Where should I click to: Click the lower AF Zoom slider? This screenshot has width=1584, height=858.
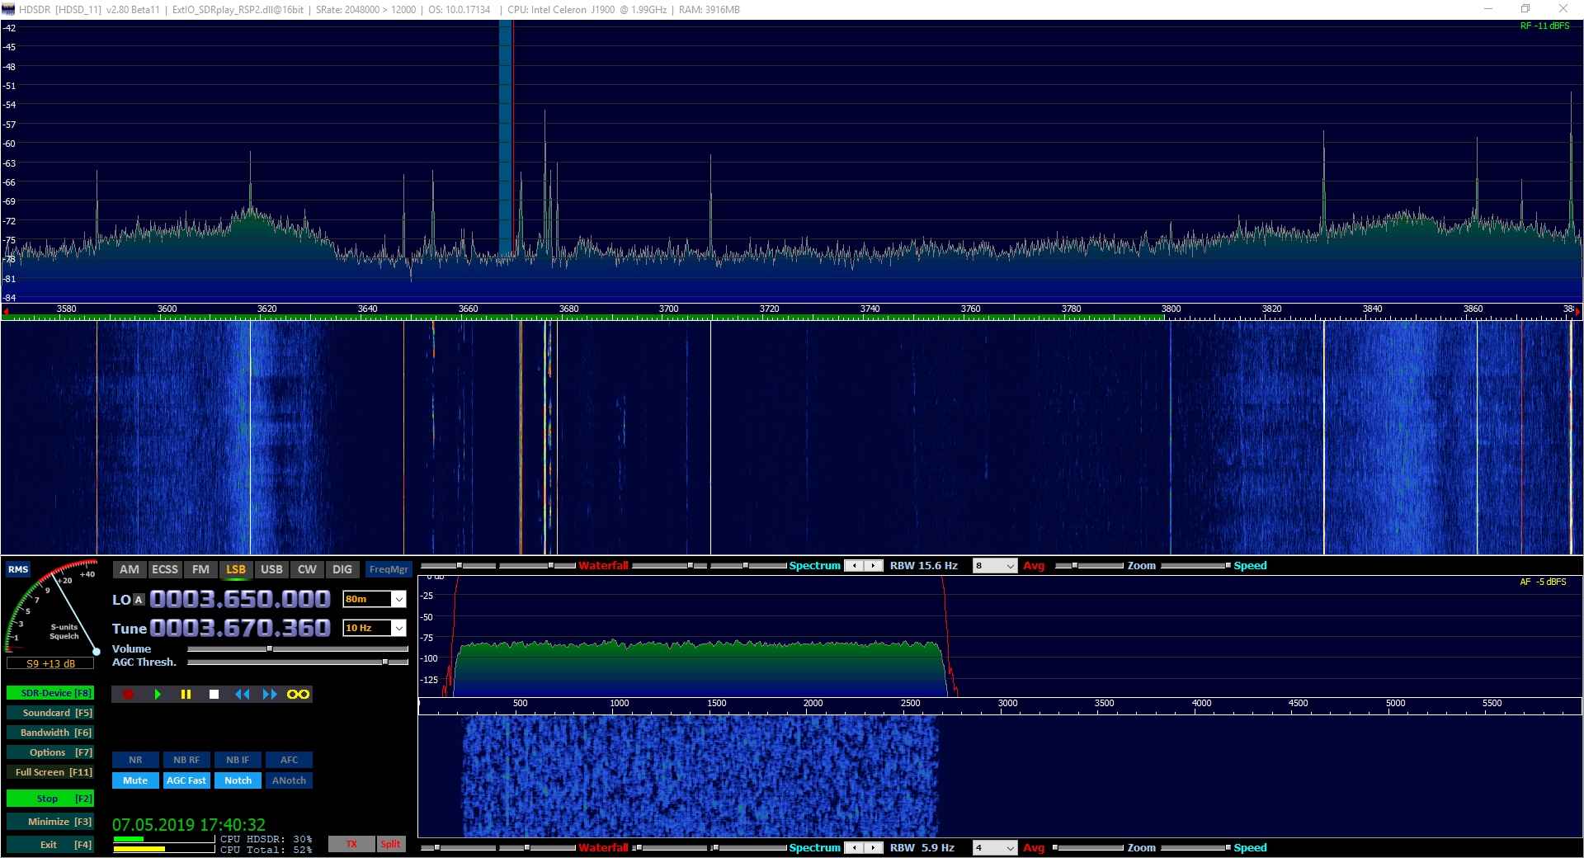point(1089,848)
